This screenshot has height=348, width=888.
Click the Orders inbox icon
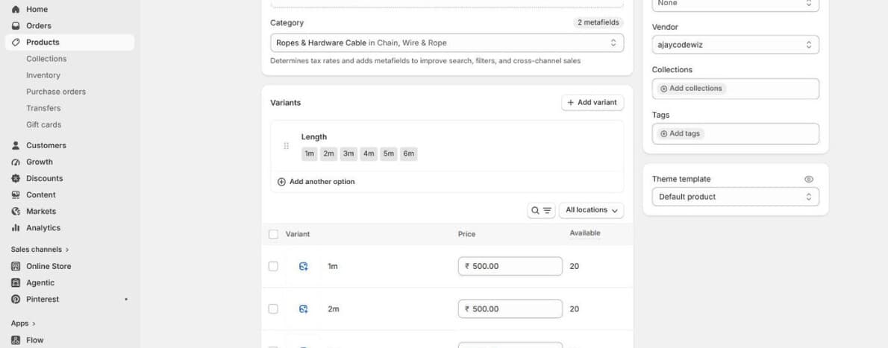[15, 25]
